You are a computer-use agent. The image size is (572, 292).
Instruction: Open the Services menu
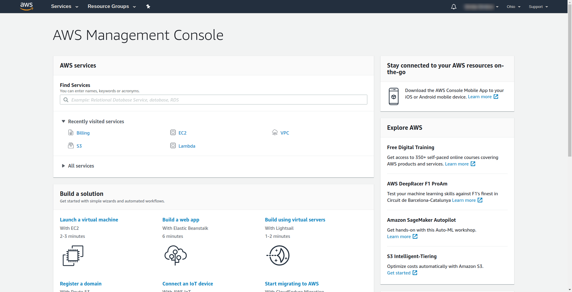[x=64, y=7]
